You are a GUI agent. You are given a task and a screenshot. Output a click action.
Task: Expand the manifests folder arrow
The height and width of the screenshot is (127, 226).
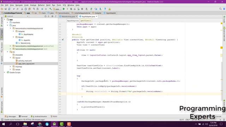pyautogui.click(x=7, y=23)
